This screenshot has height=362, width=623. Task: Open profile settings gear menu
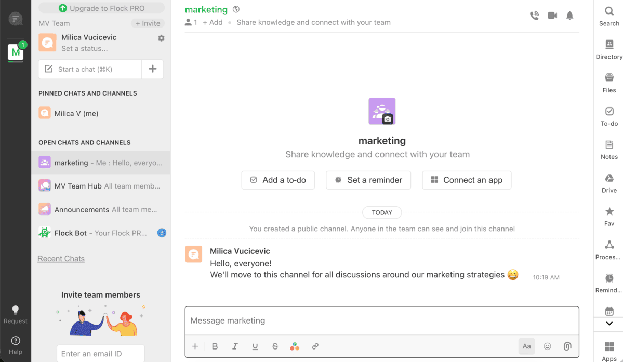click(x=161, y=38)
